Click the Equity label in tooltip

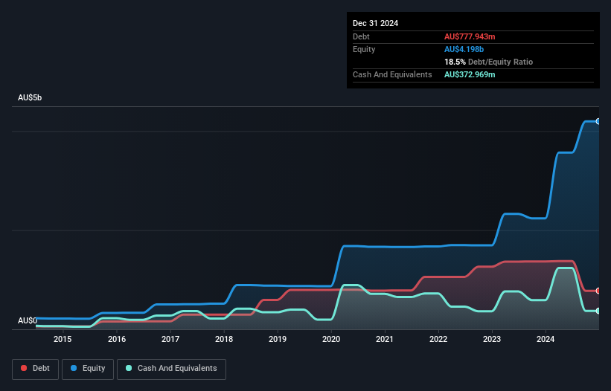coord(364,49)
